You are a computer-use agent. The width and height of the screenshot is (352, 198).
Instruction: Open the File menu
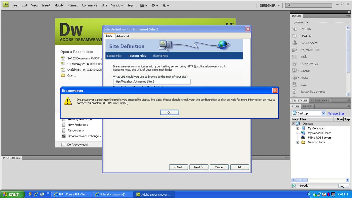pyautogui.click(x=15, y=5)
